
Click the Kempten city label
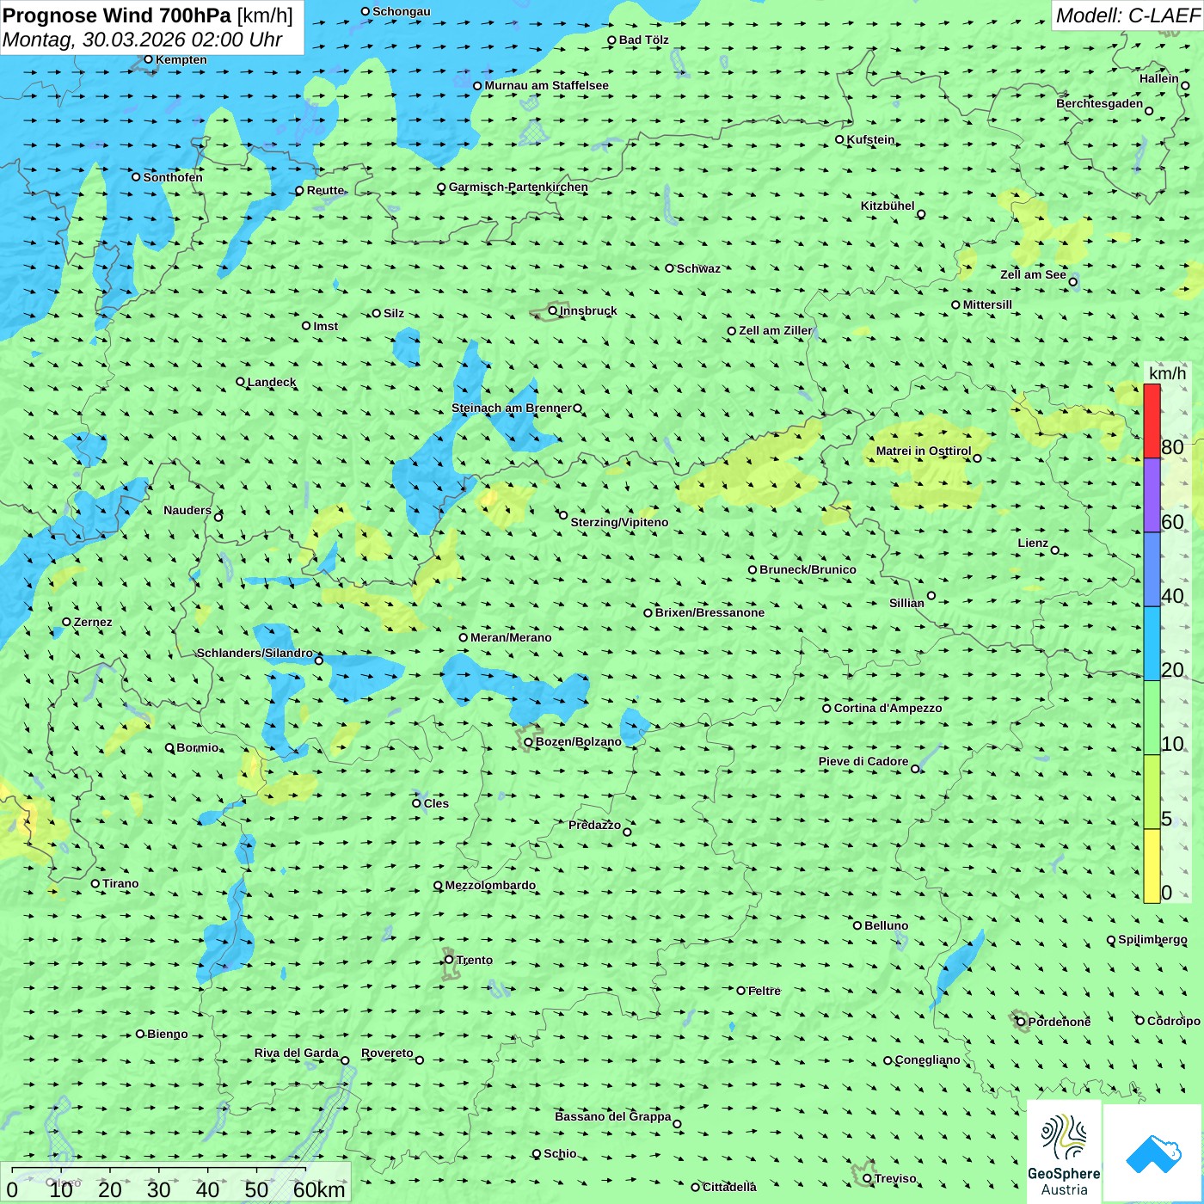[x=181, y=59]
